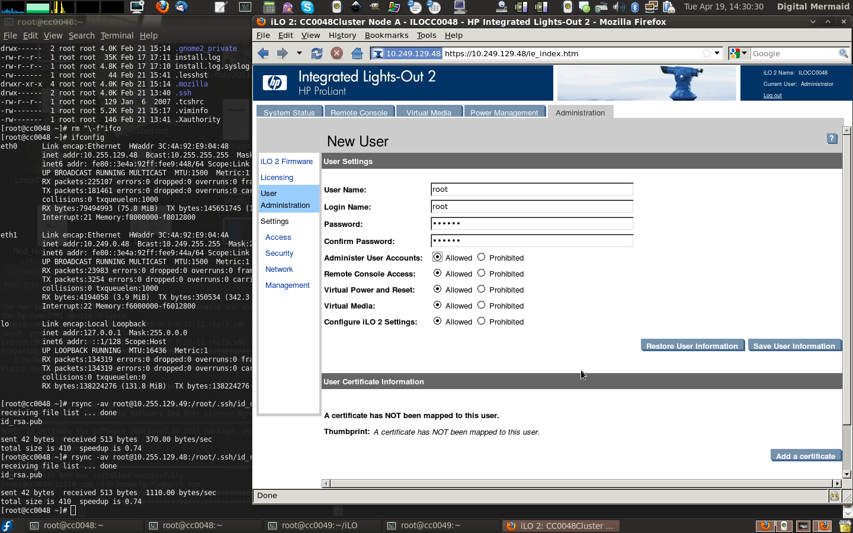The width and height of the screenshot is (853, 533).
Task: Open Pidgin messenger from the top panel
Action: (x=288, y=7)
